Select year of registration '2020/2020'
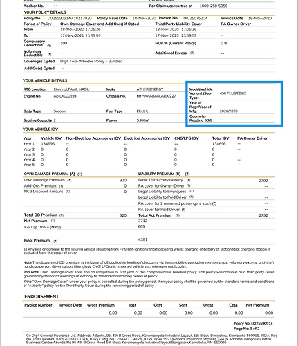Viewport: 298px width, 346px height. coord(229,111)
